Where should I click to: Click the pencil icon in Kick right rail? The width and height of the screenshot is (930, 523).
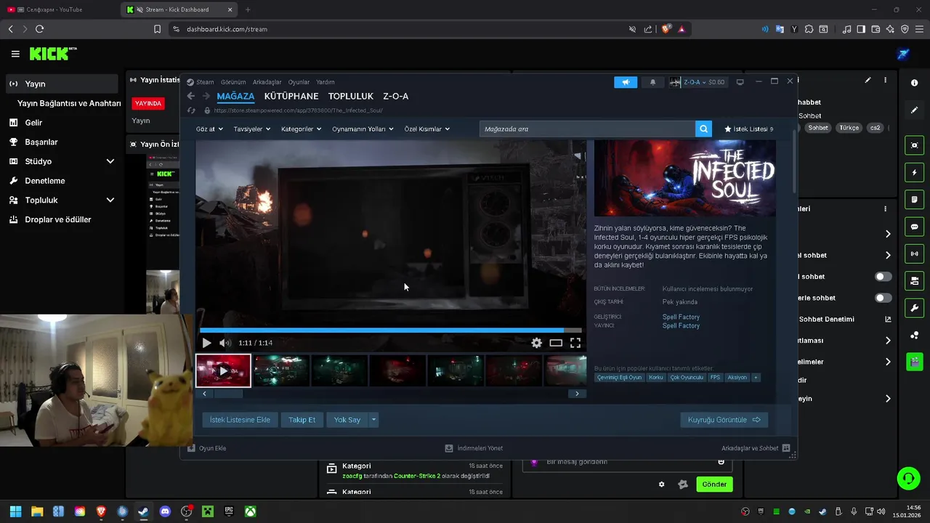(914, 110)
